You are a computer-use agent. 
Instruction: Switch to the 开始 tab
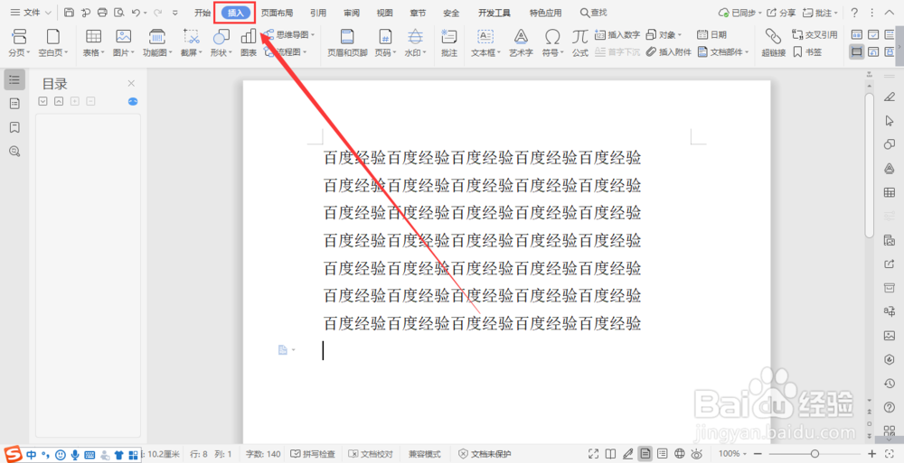coord(202,12)
